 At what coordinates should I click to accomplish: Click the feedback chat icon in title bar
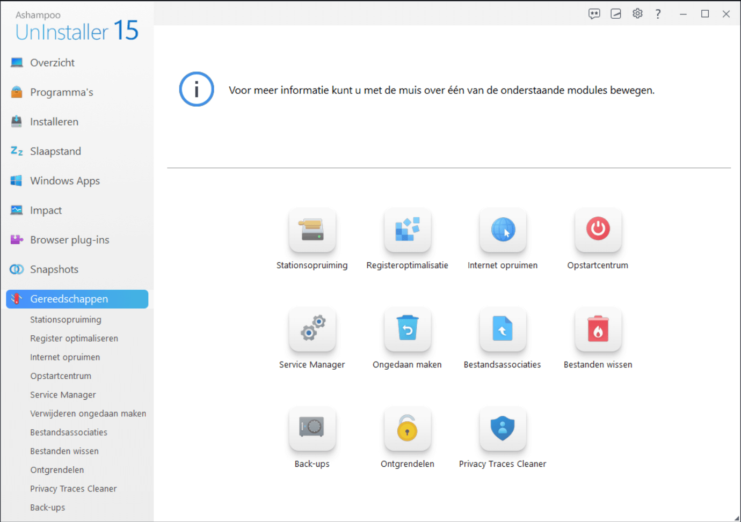[x=594, y=14]
